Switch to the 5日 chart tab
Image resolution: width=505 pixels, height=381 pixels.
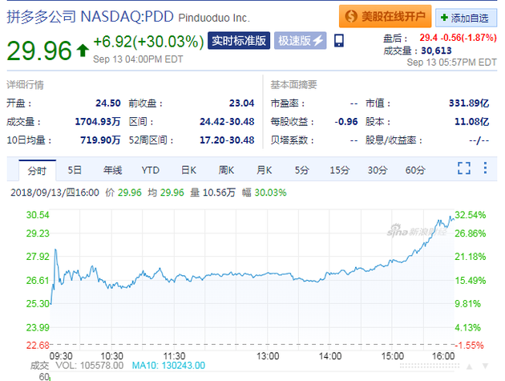(x=75, y=170)
